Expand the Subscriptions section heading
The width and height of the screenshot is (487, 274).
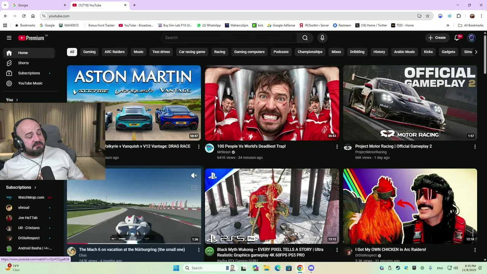click(21, 187)
